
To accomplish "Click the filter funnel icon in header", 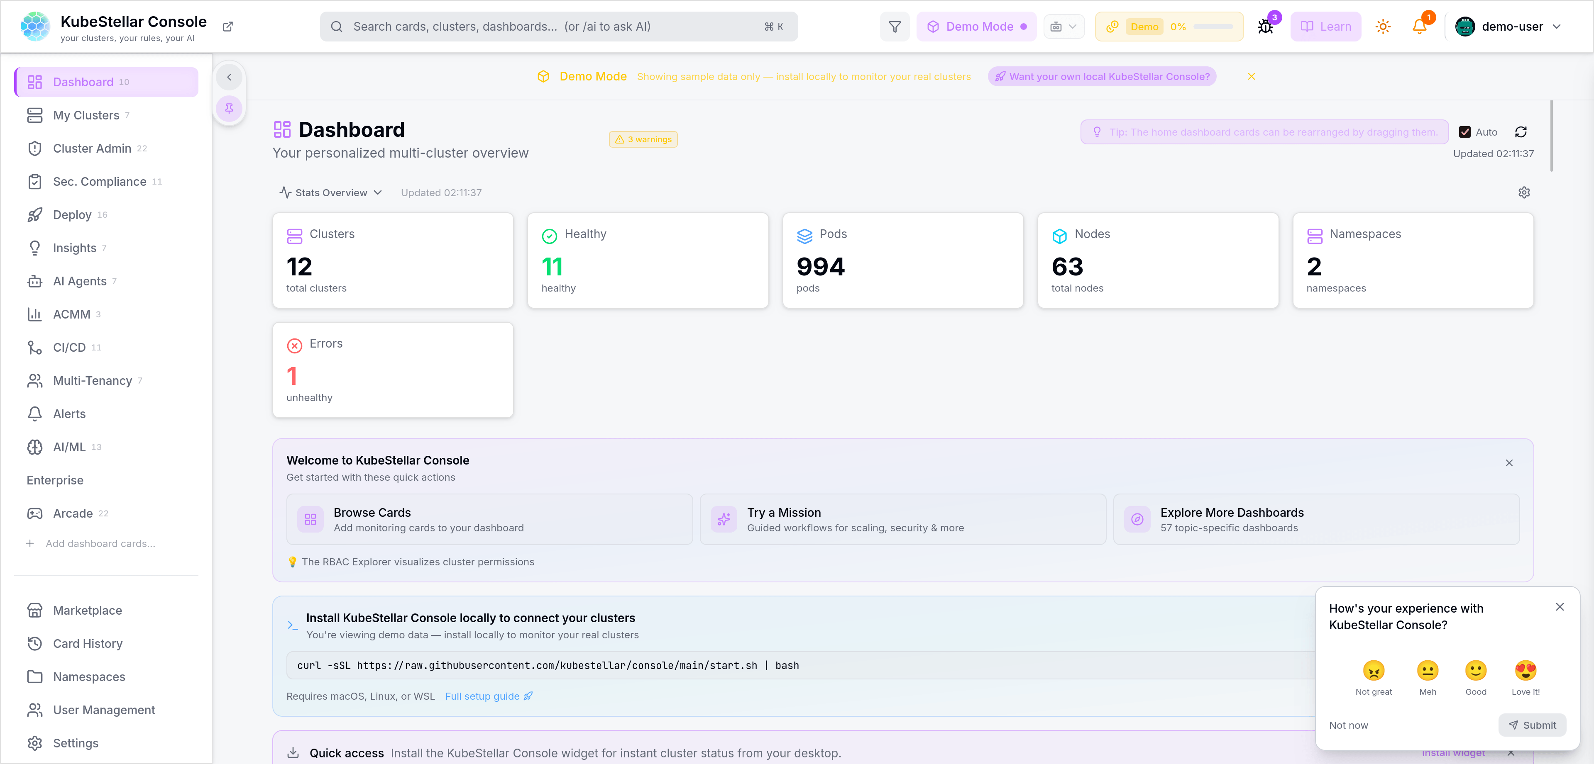I will point(894,27).
